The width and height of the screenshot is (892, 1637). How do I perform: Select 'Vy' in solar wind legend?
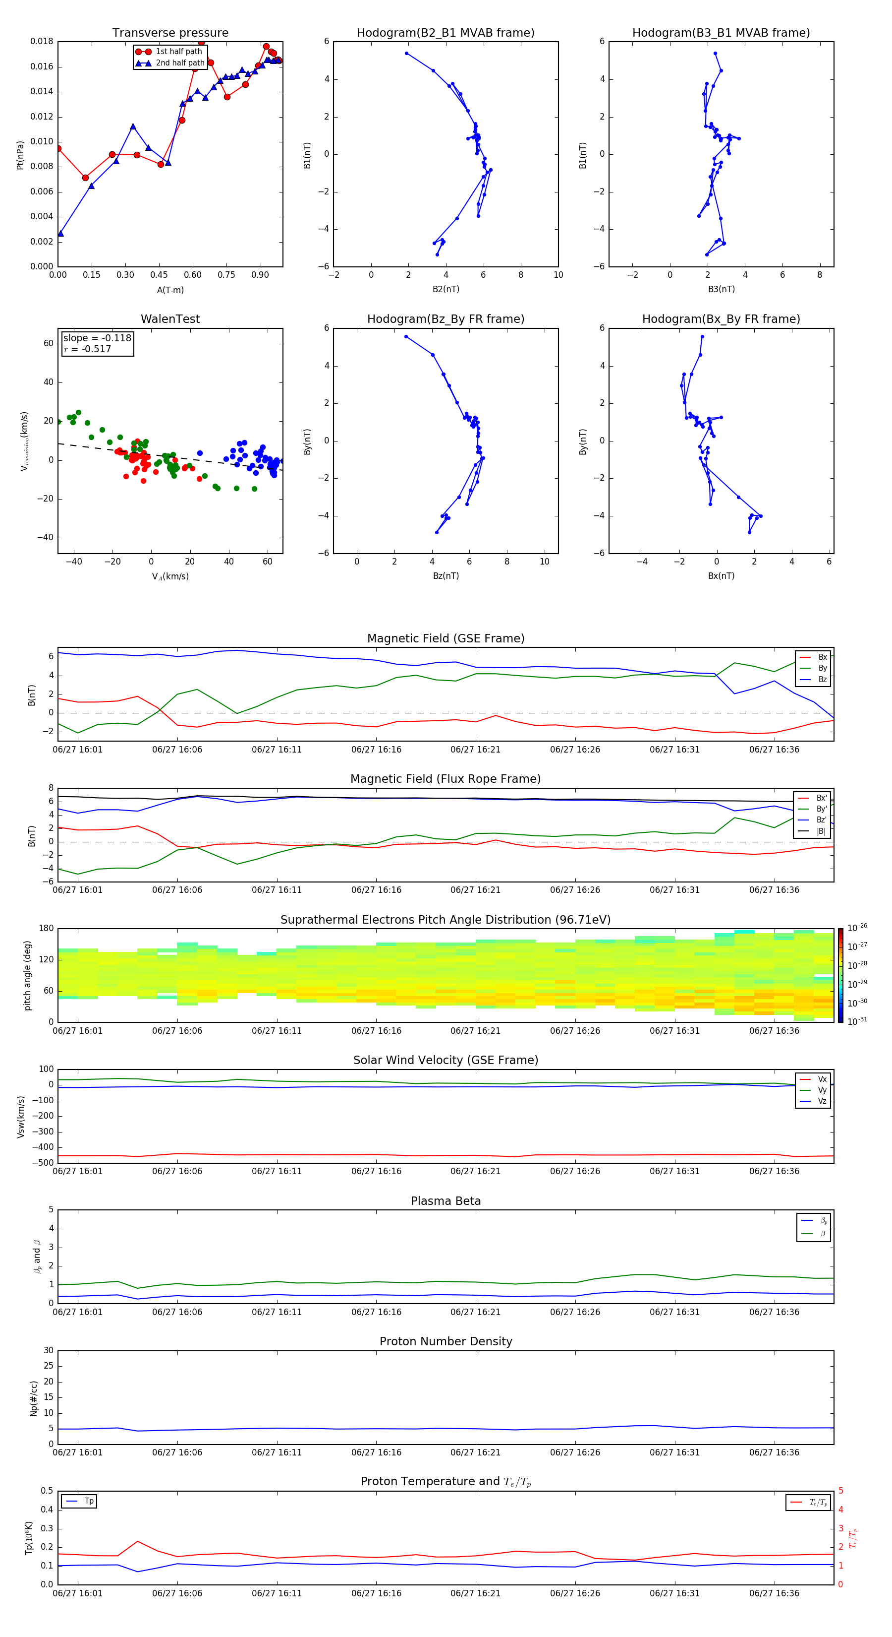click(x=814, y=1090)
